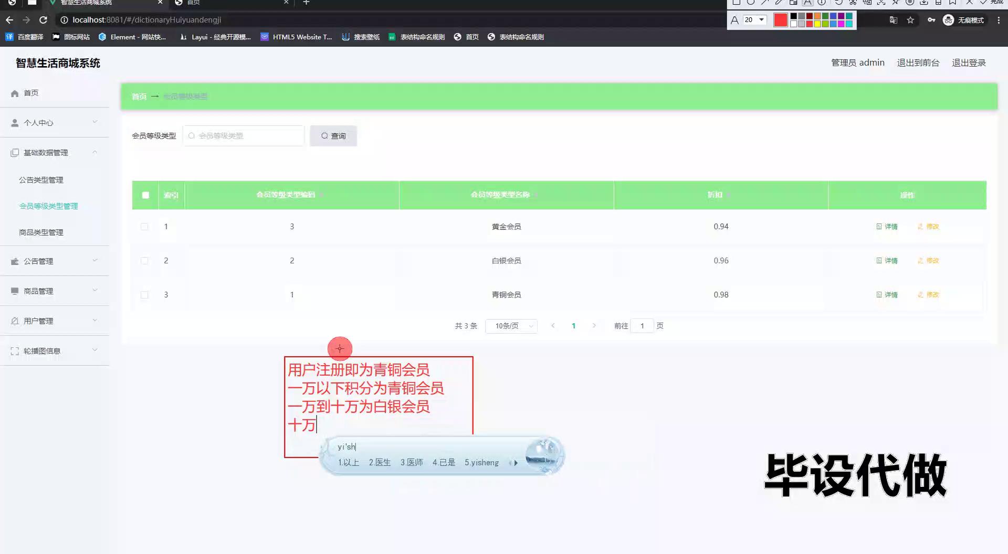Select 商品类型管理 menu item
This screenshot has height=554, width=1008.
41,232
